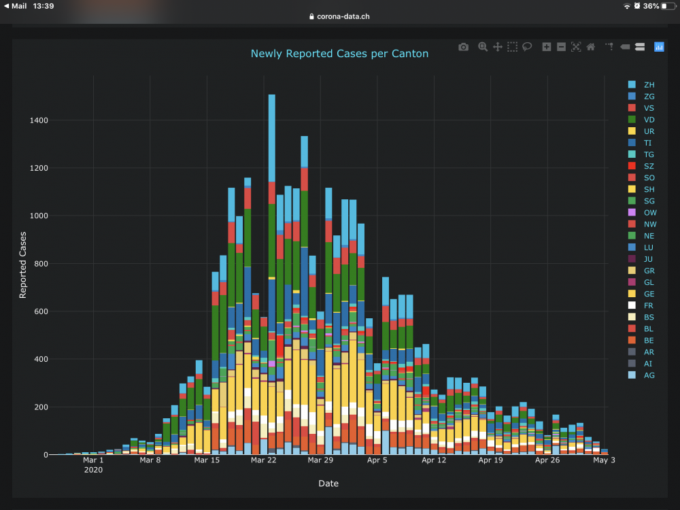The height and width of the screenshot is (510, 680).
Task: Select the Zoom magnifier tool
Action: tap(483, 47)
